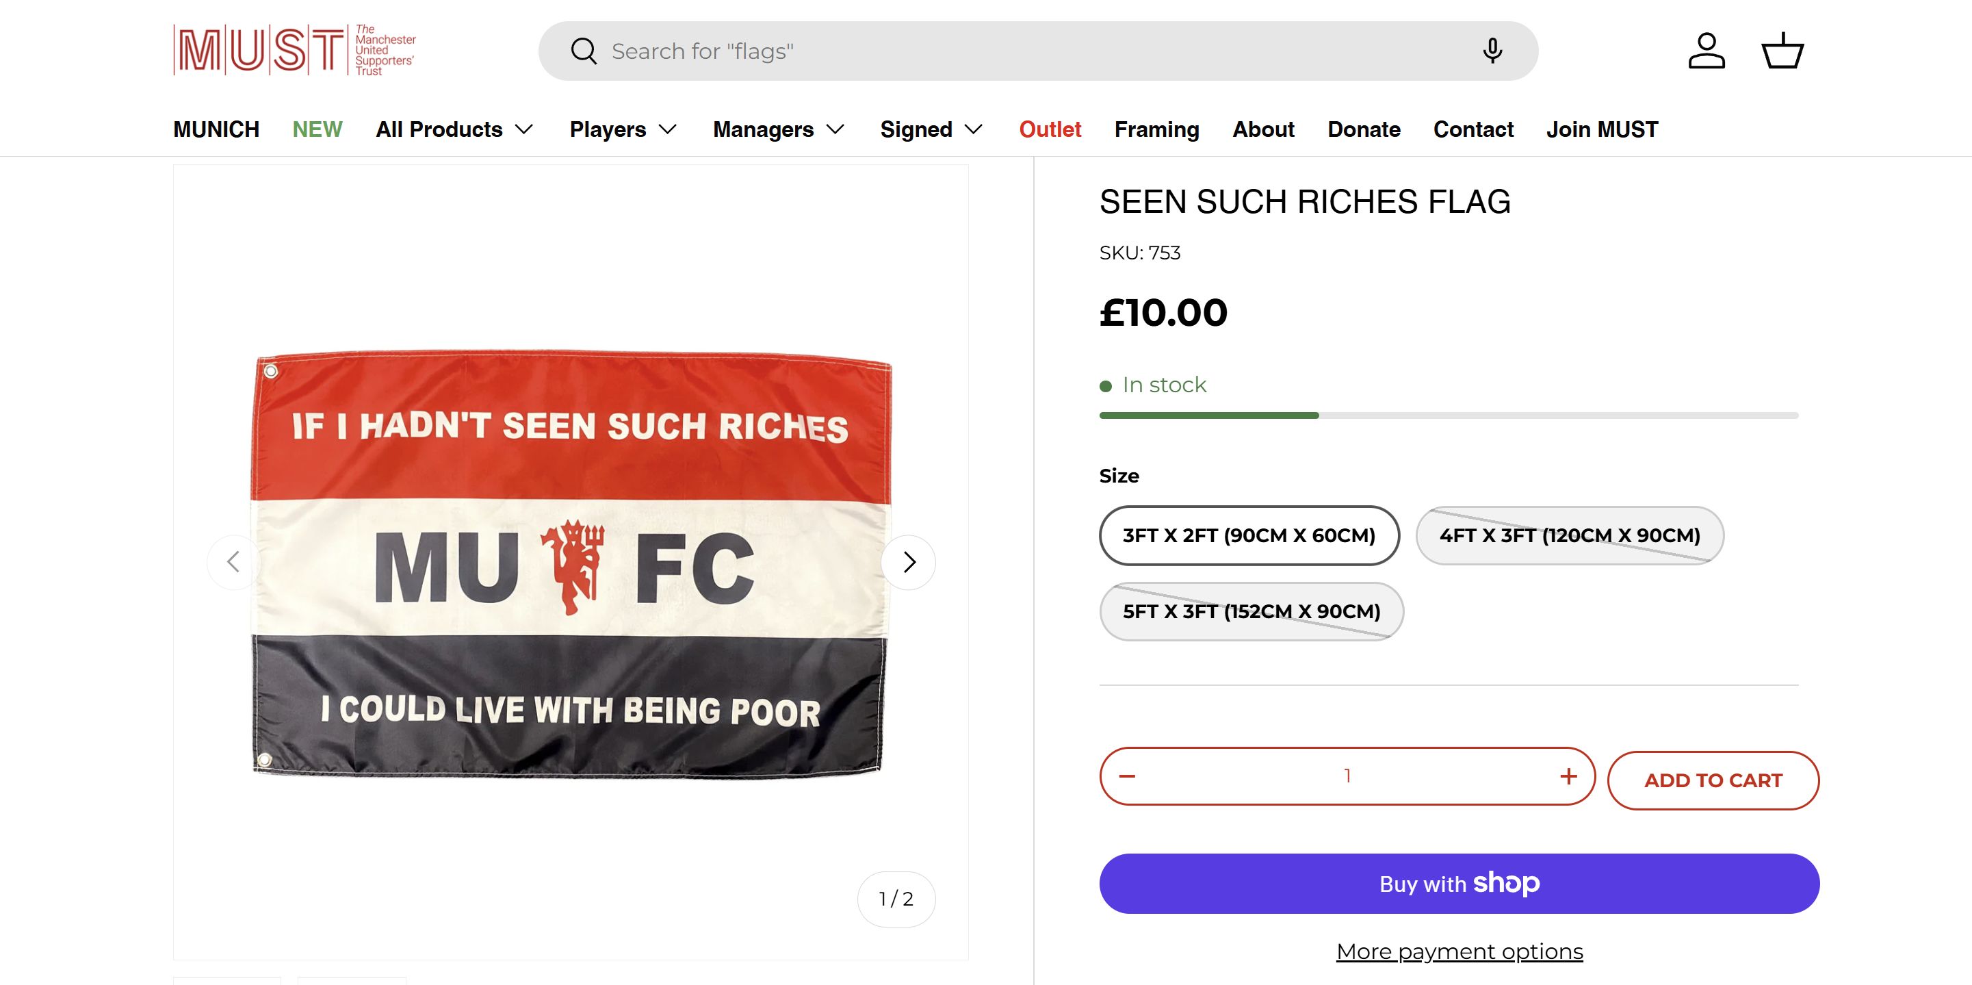Expand the Signed dropdown menu
This screenshot has height=985, width=1972.
tap(931, 129)
